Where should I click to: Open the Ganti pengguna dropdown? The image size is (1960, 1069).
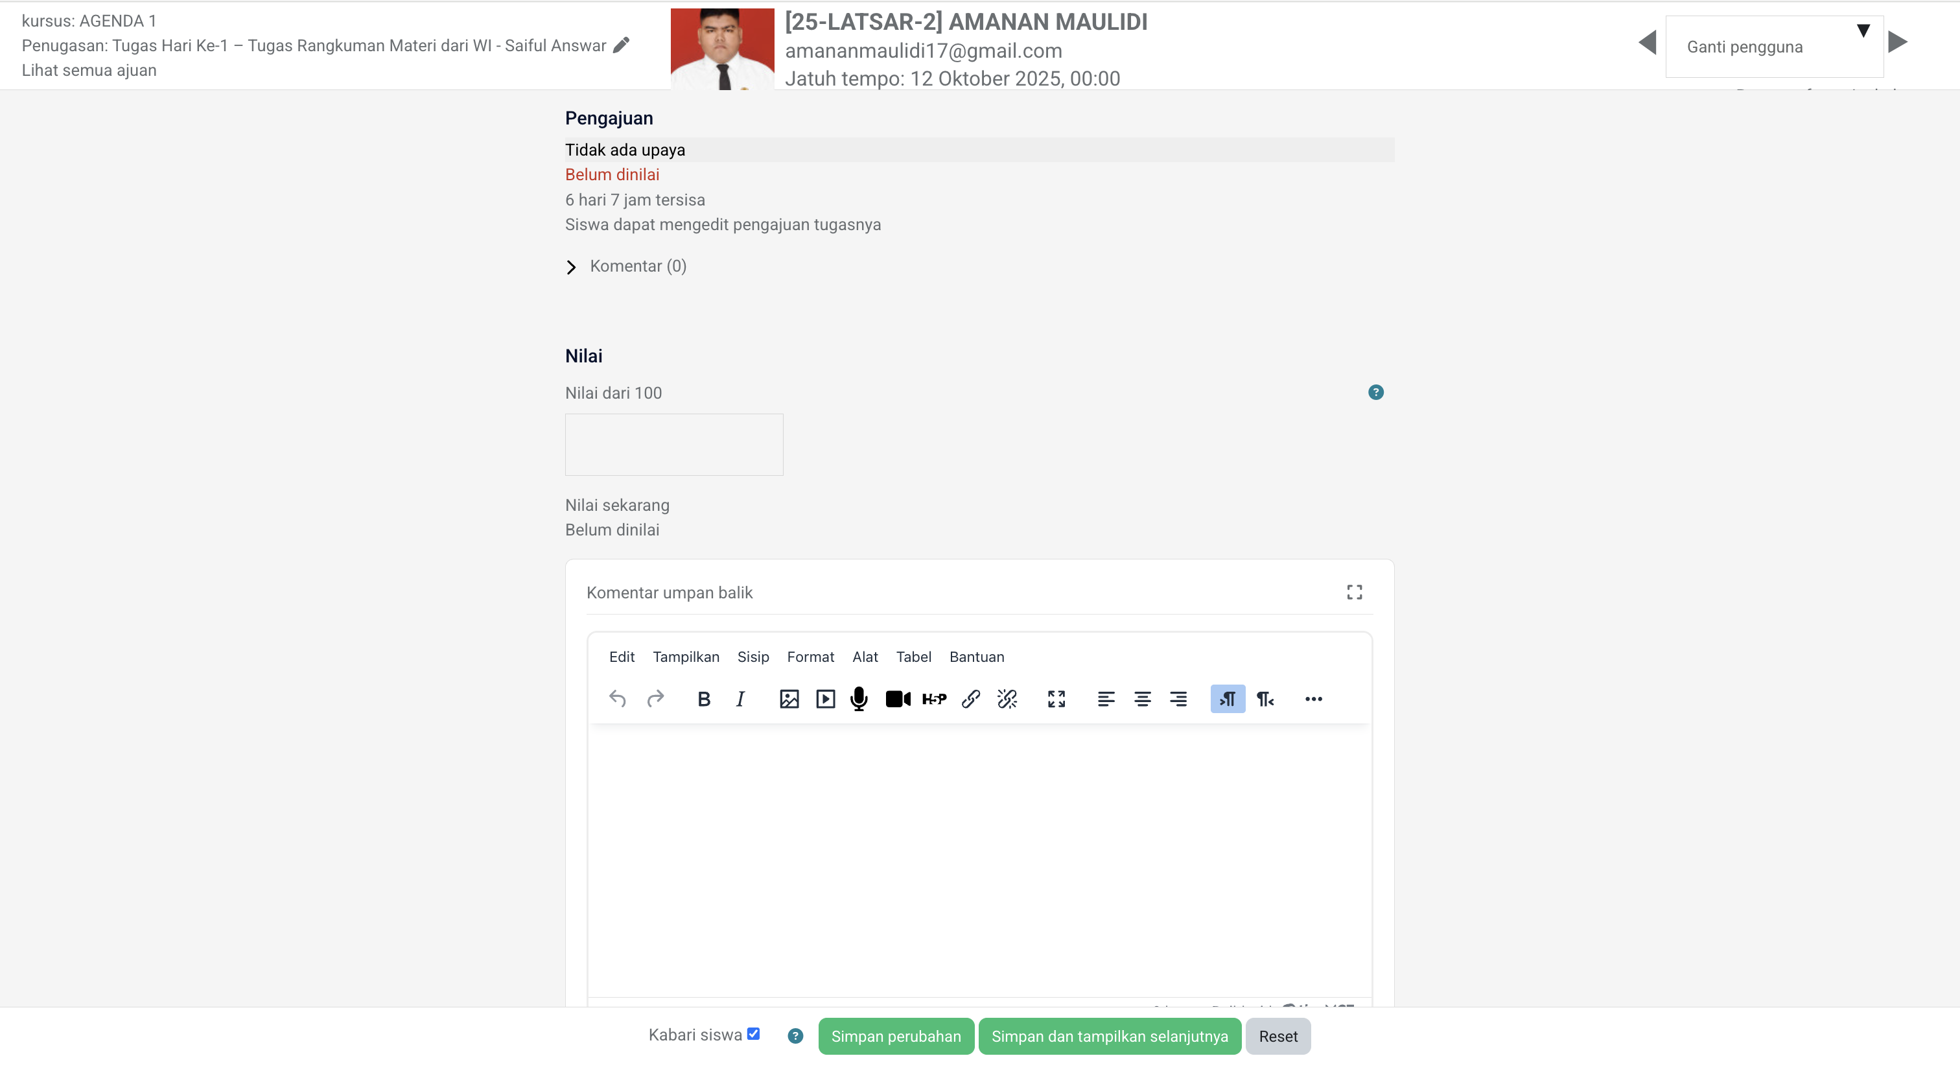click(x=1773, y=47)
